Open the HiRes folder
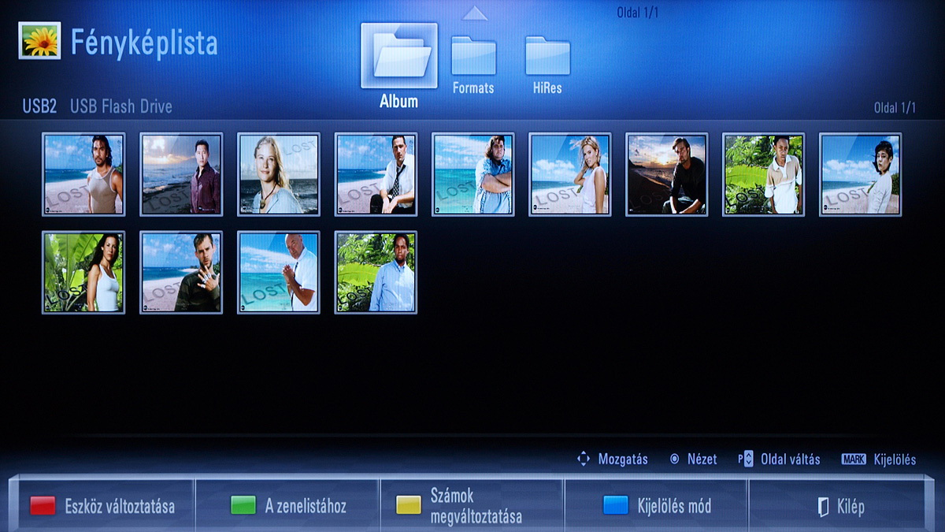Screen dimensions: 945x532 [547, 56]
